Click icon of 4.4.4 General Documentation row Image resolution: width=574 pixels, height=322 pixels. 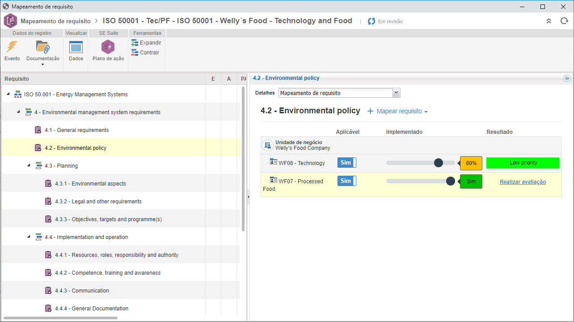point(48,308)
